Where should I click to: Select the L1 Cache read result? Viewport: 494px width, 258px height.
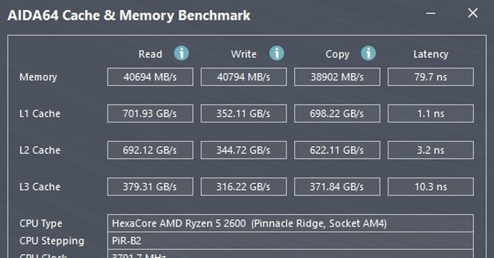coord(150,114)
